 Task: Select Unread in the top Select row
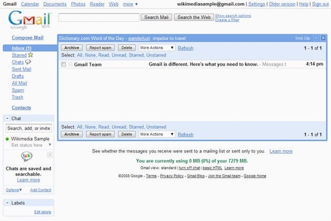[119, 55]
